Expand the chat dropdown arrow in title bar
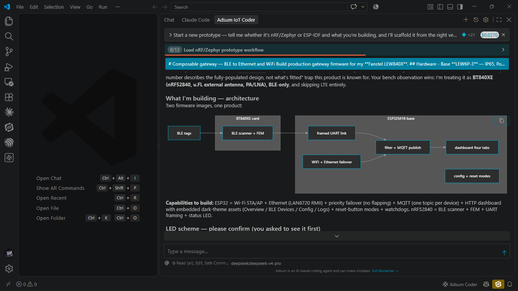 [x=363, y=7]
